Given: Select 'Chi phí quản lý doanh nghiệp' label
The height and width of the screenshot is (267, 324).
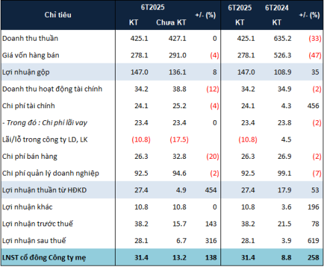Looking at the screenshot, I should point(51,174).
